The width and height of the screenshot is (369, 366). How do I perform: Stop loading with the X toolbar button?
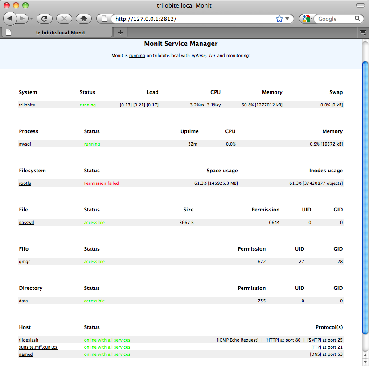pyautogui.click(x=64, y=19)
